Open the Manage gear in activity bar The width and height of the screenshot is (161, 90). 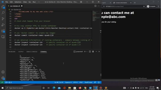click(3, 78)
